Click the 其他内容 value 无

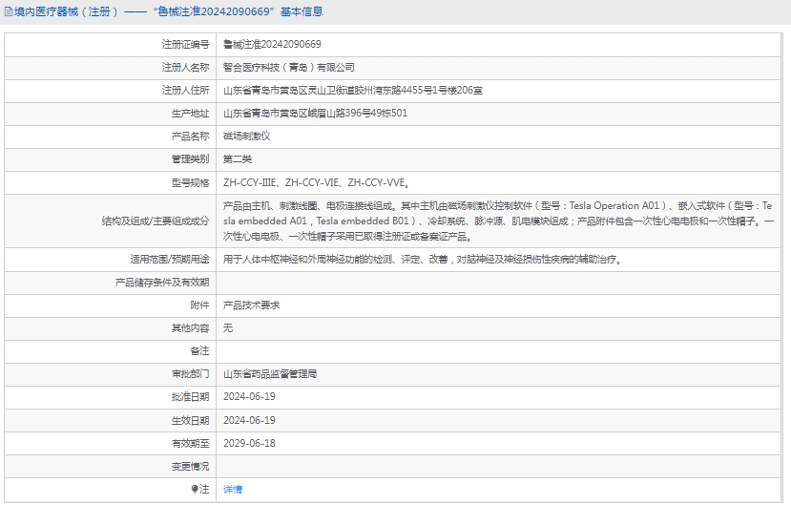(x=228, y=327)
